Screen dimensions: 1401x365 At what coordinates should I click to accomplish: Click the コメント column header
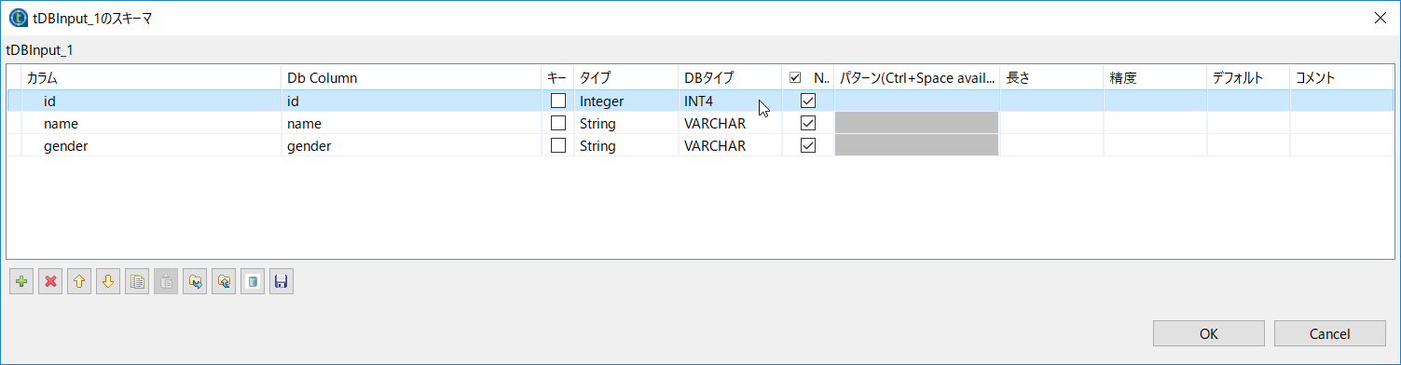click(1341, 78)
